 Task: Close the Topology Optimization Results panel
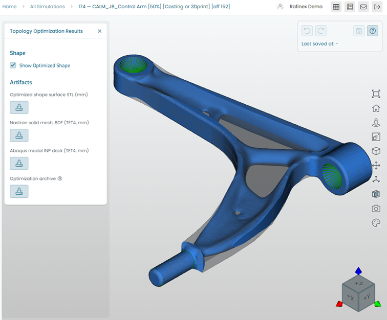pos(99,31)
